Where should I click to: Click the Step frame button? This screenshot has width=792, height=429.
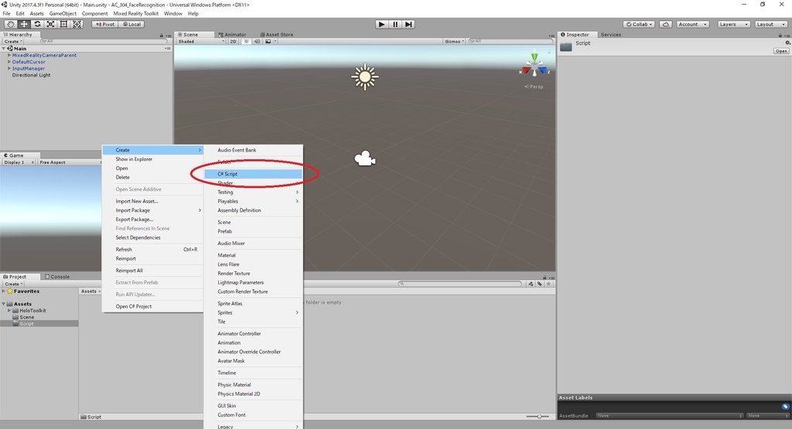coord(408,24)
